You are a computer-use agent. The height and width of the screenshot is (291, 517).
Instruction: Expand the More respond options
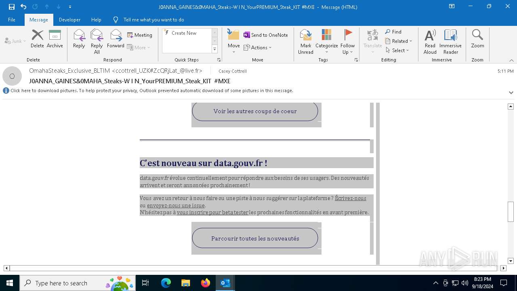(139, 48)
